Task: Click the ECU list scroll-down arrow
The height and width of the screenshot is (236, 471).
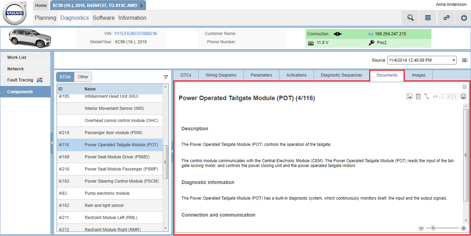Action: point(165,228)
